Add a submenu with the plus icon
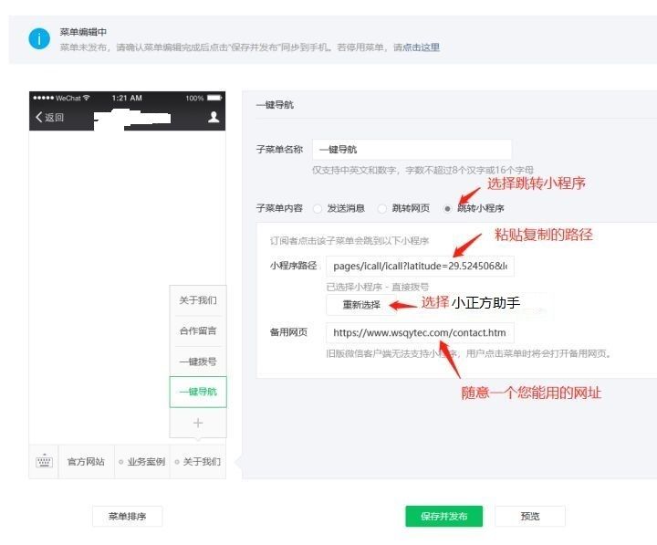This screenshot has height=545, width=657. point(198,423)
